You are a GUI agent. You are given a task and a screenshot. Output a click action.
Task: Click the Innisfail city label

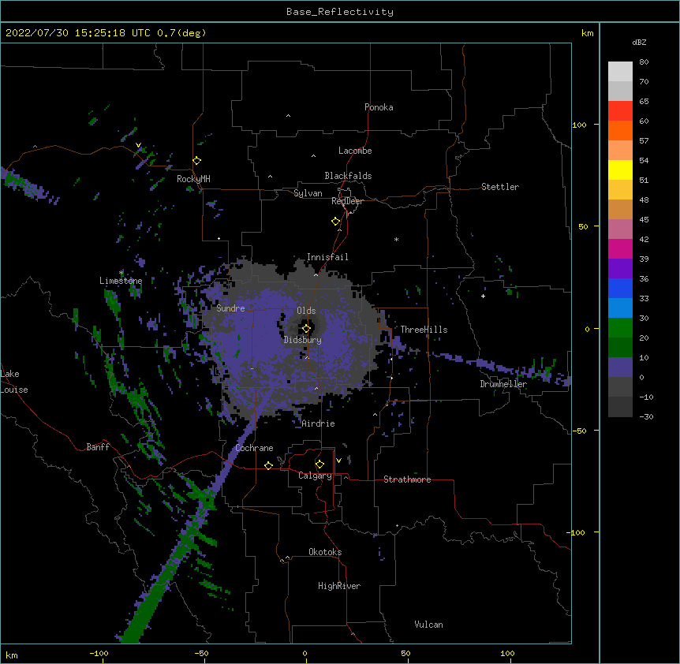(327, 257)
